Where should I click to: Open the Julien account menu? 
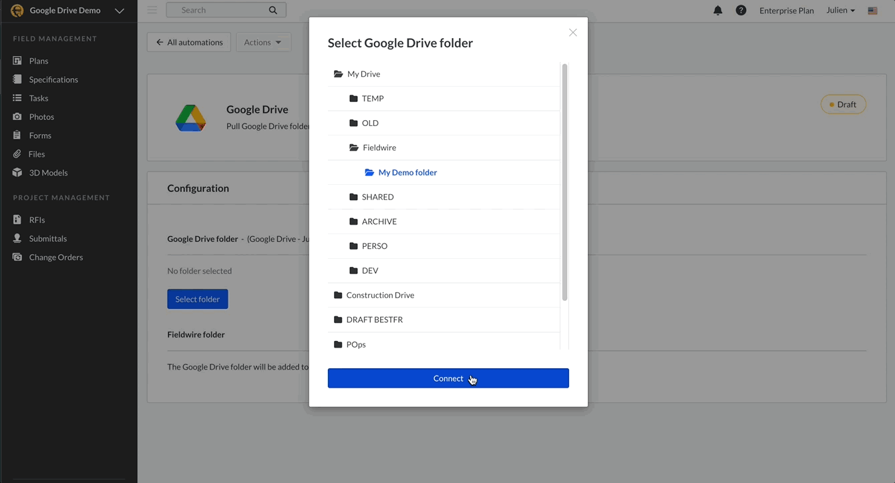click(840, 10)
